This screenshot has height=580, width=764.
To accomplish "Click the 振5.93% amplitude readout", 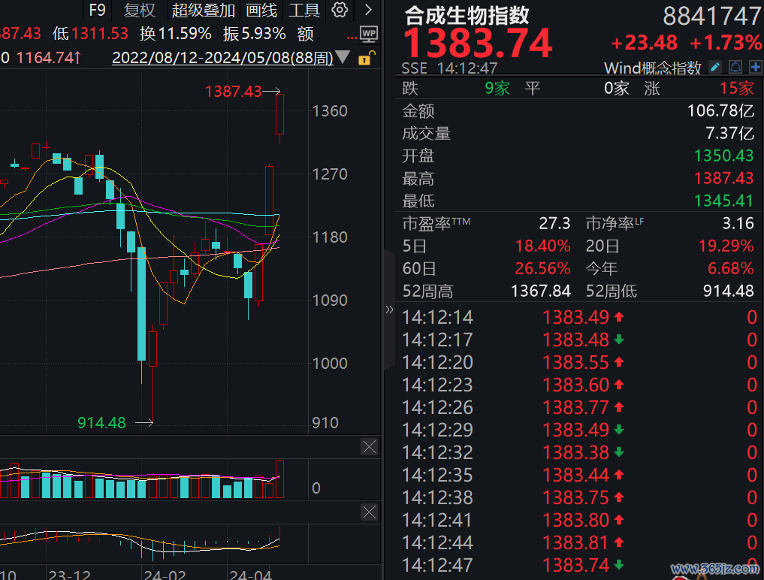I will pos(255,34).
